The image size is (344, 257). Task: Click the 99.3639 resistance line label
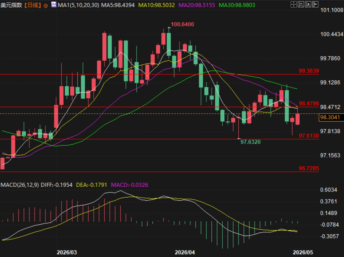[309, 71]
